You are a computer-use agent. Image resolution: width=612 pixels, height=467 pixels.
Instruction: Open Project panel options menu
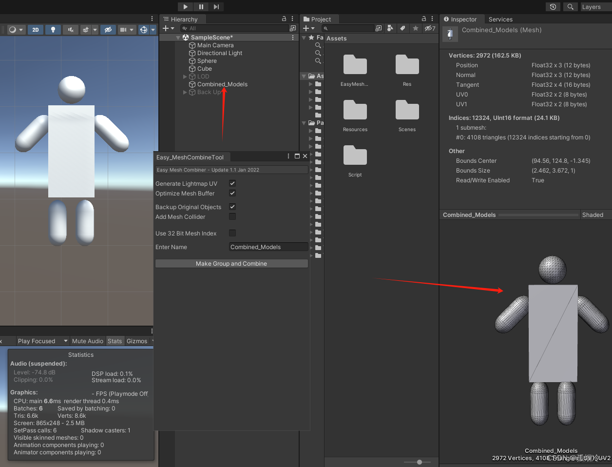coord(432,19)
